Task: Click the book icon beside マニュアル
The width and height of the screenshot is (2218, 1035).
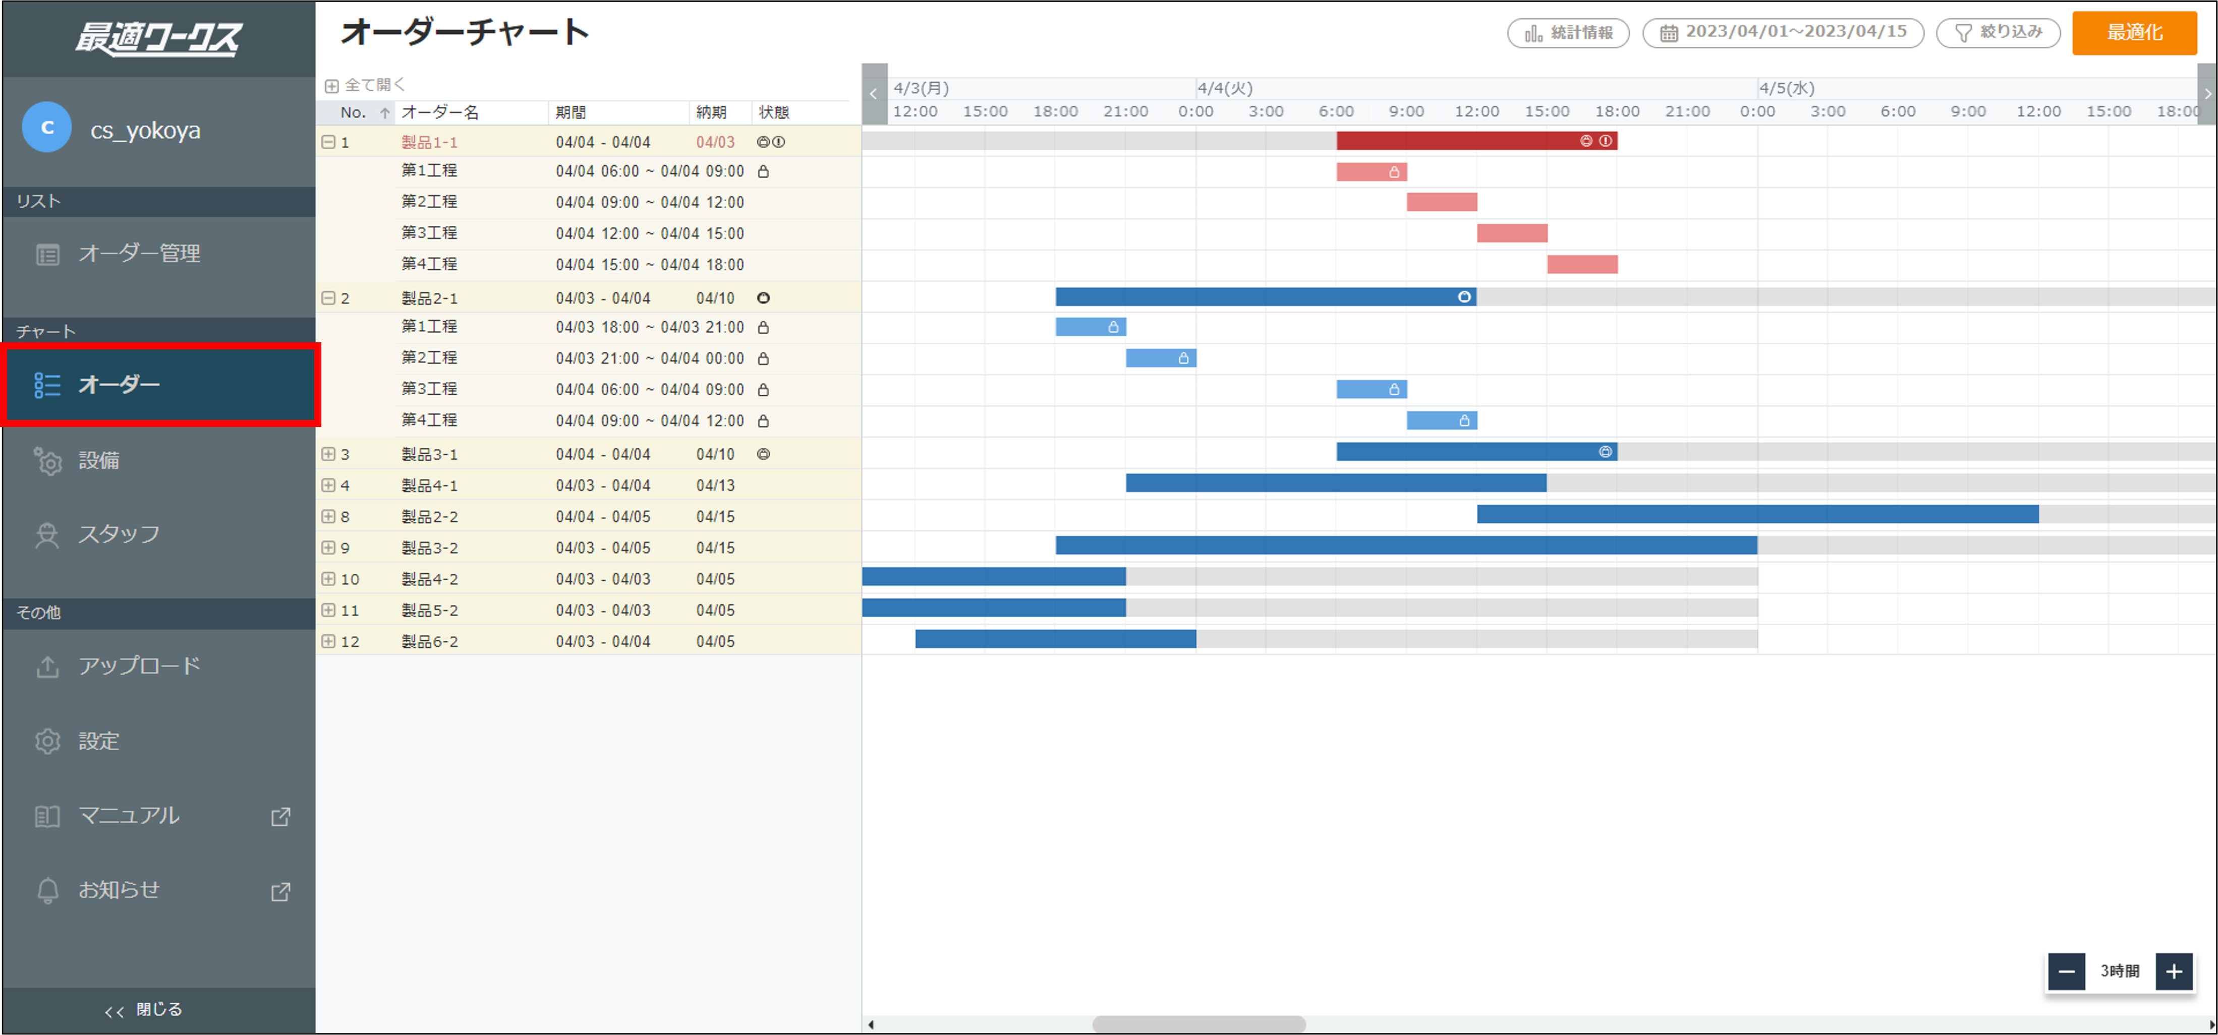Action: pos(47,817)
